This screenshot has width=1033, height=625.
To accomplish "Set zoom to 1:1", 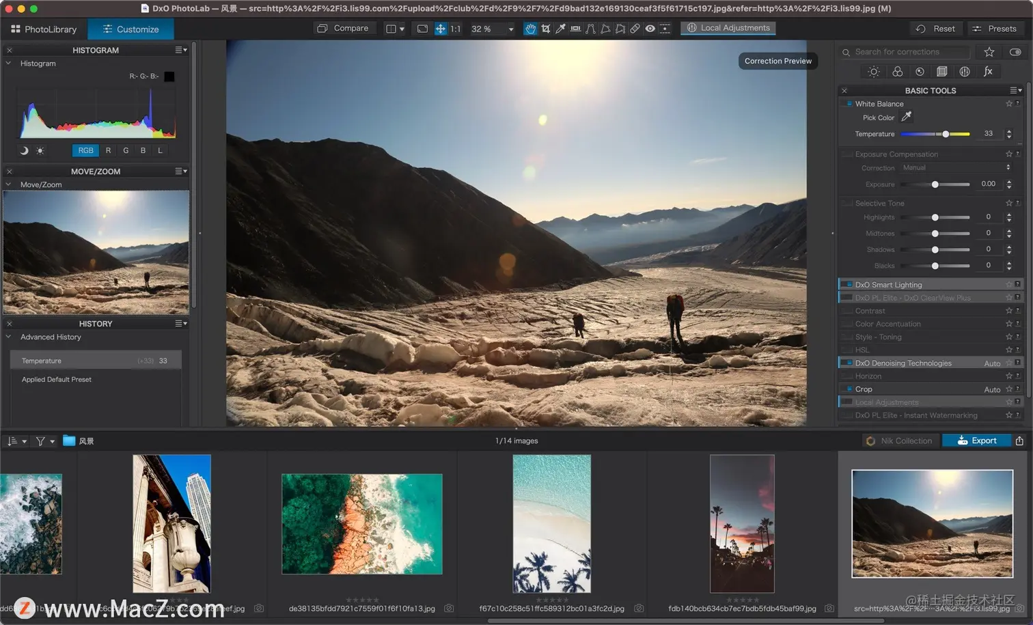I will click(456, 29).
